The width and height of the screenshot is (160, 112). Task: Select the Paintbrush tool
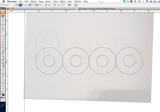[3, 39]
